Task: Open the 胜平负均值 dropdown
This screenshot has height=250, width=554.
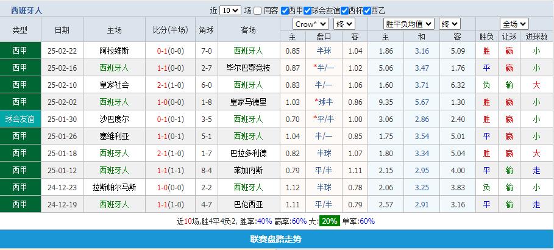Action: 409,24
